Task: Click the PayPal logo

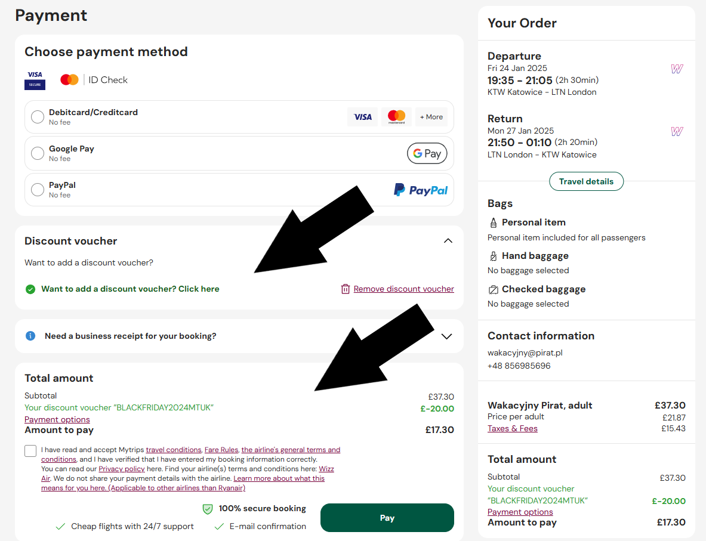Action: [x=421, y=190]
